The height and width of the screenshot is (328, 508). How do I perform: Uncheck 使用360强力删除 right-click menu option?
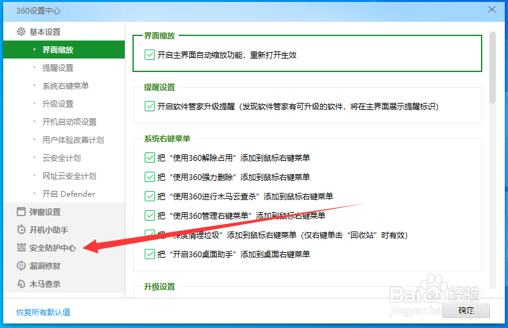[x=150, y=177]
